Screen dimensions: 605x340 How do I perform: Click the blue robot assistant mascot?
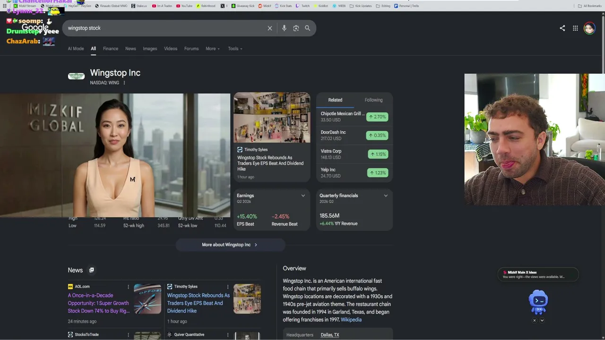pyautogui.click(x=538, y=302)
